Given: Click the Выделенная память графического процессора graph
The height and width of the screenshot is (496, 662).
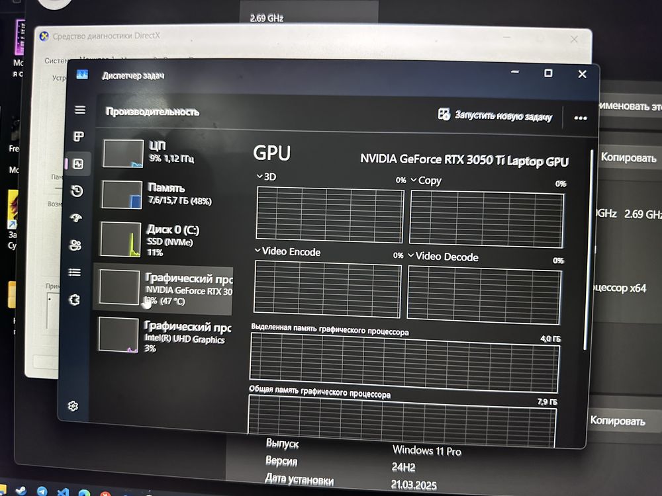Looking at the screenshot, I should (404, 362).
